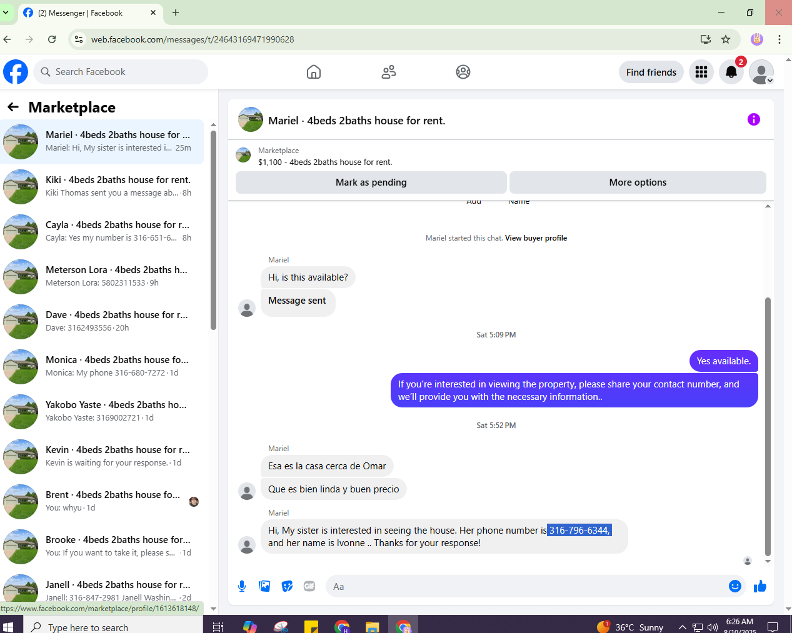The height and width of the screenshot is (633, 792).
Task: Open Chrome three-dot menu
Action: (x=779, y=39)
